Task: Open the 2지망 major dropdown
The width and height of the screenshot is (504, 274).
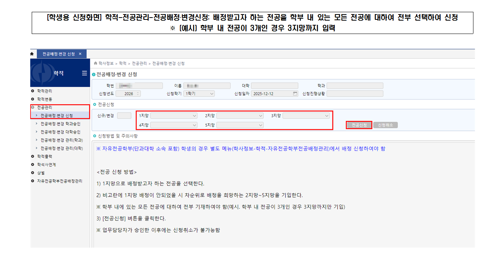Action: [240, 116]
